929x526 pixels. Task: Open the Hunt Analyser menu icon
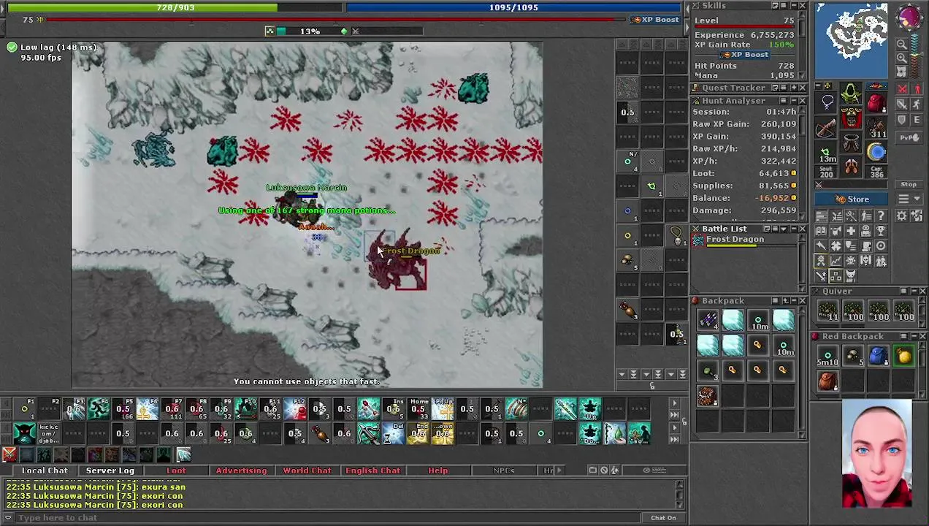coord(784,100)
